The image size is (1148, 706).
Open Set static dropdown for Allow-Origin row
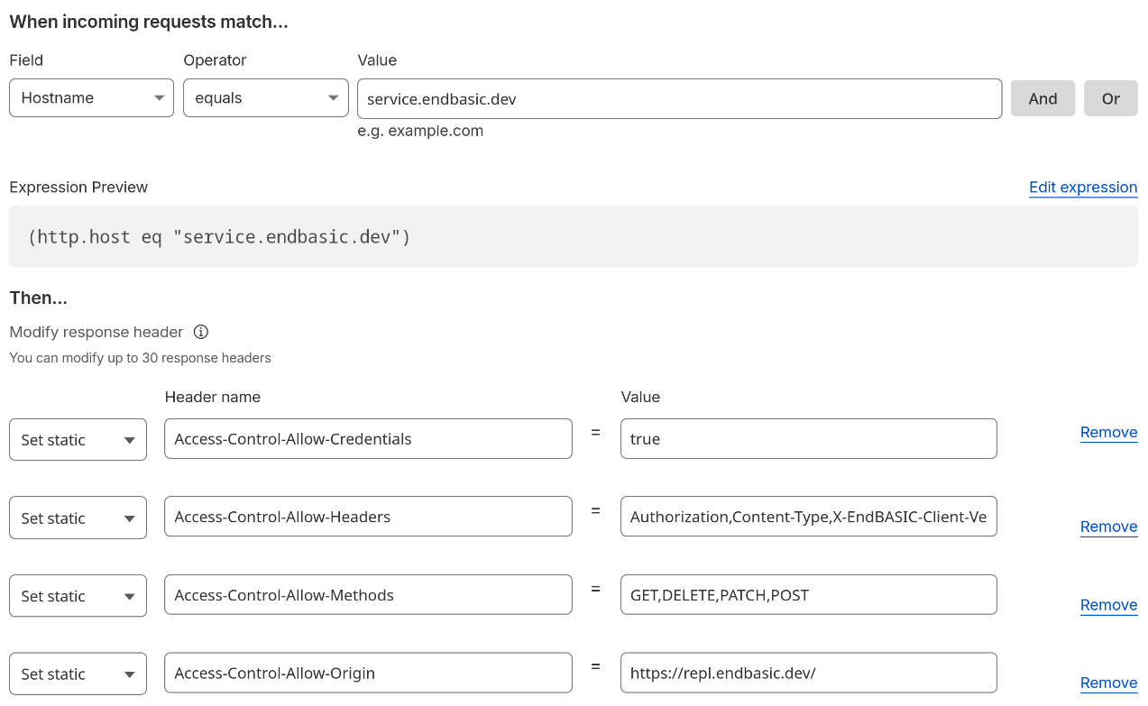pyautogui.click(x=78, y=674)
